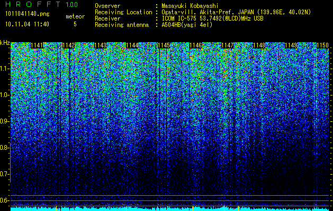Click the 1145 time marker
Screen dimensions: 333x211
click(x=164, y=45)
